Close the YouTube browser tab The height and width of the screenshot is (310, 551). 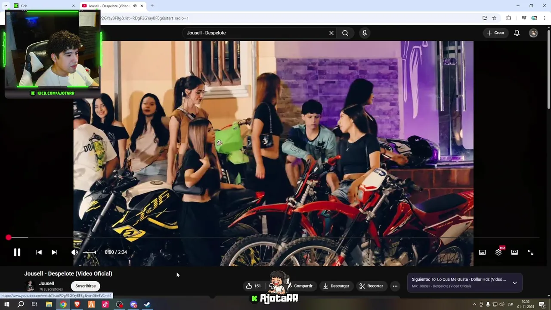[x=142, y=6]
